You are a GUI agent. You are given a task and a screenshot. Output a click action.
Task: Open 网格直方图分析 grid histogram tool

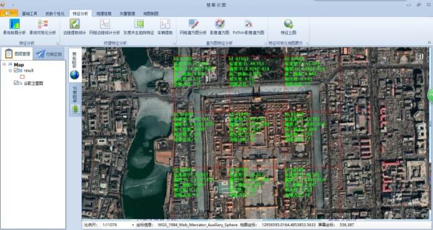193,27
